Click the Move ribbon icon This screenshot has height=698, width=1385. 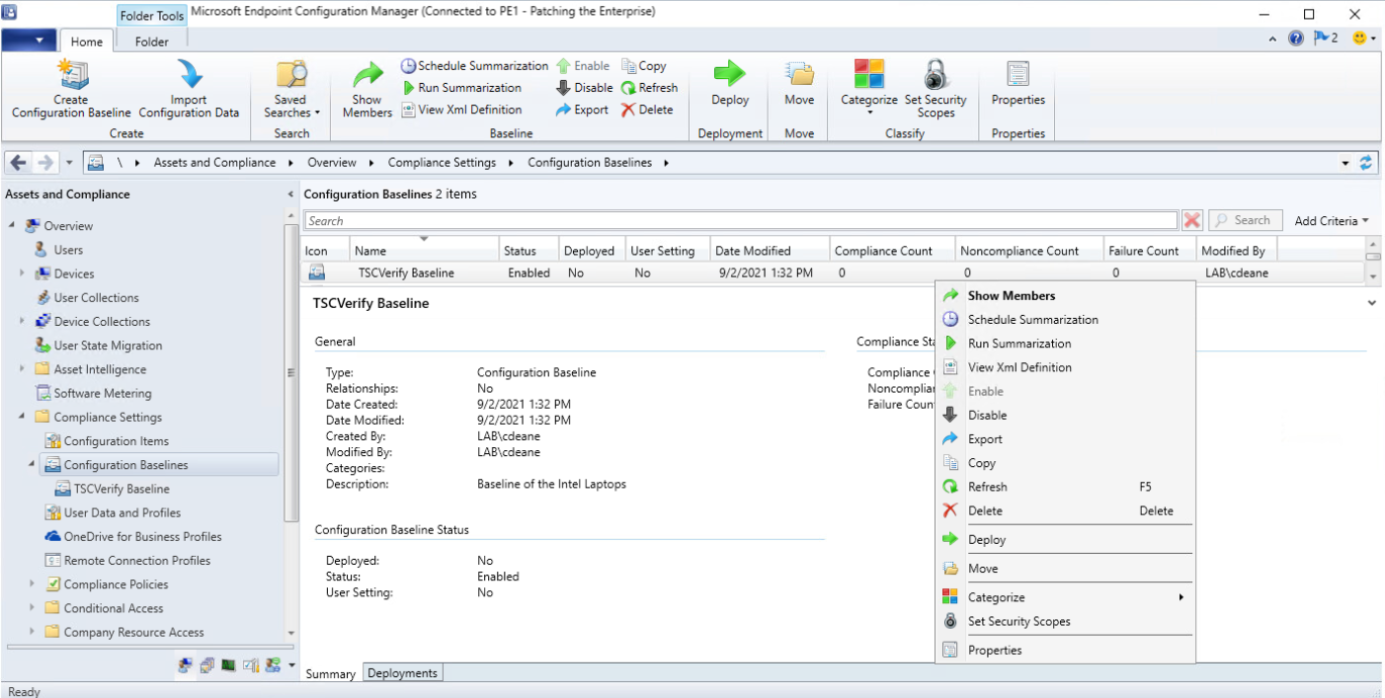pyautogui.click(x=799, y=84)
